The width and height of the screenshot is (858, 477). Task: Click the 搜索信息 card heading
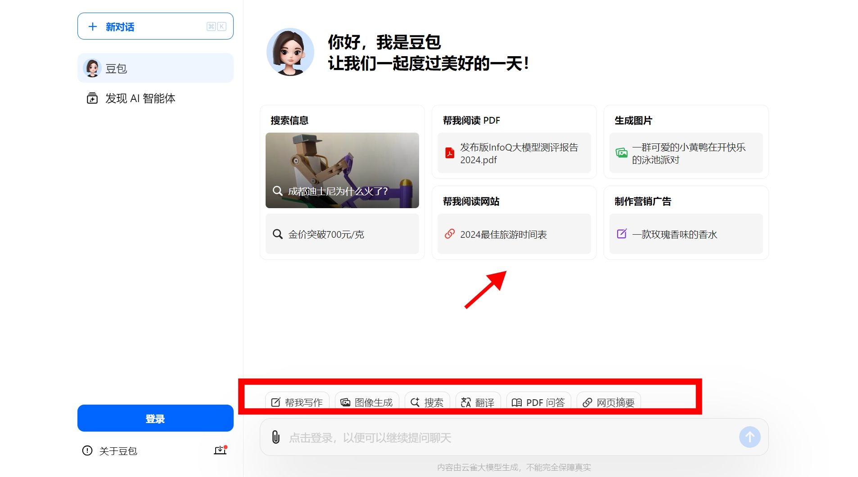(x=289, y=120)
